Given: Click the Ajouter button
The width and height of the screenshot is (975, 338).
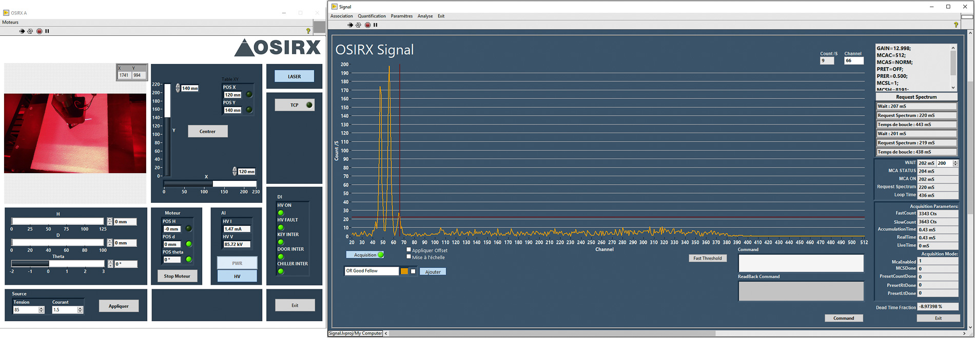Looking at the screenshot, I should pos(433,272).
